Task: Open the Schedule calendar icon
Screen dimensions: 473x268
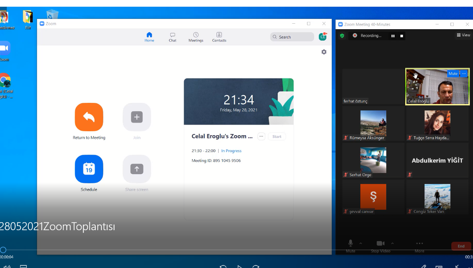Action: pyautogui.click(x=89, y=169)
